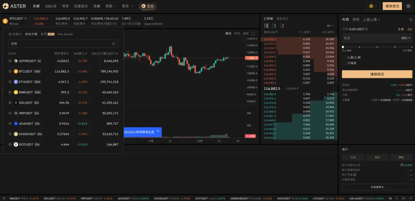
Task: Click info icon next to 0.00 USDT
Action: click(366, 29)
